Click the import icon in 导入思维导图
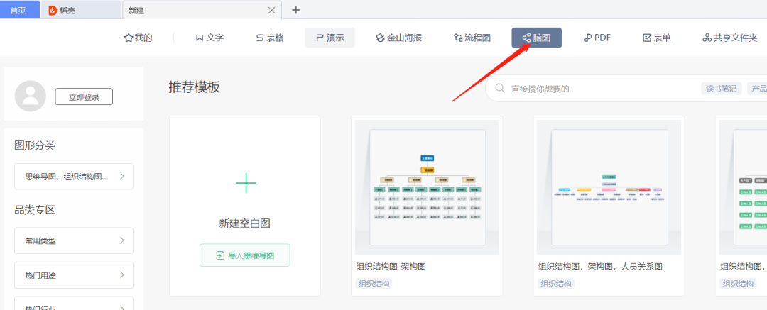 pyautogui.click(x=220, y=255)
